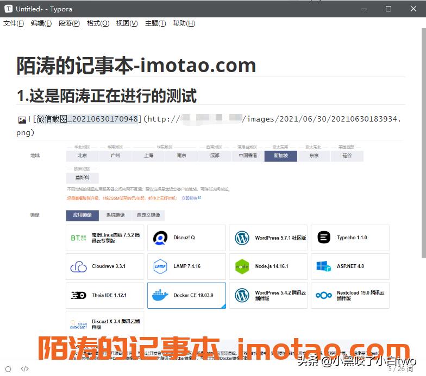Maximize the Typora window

[389, 9]
